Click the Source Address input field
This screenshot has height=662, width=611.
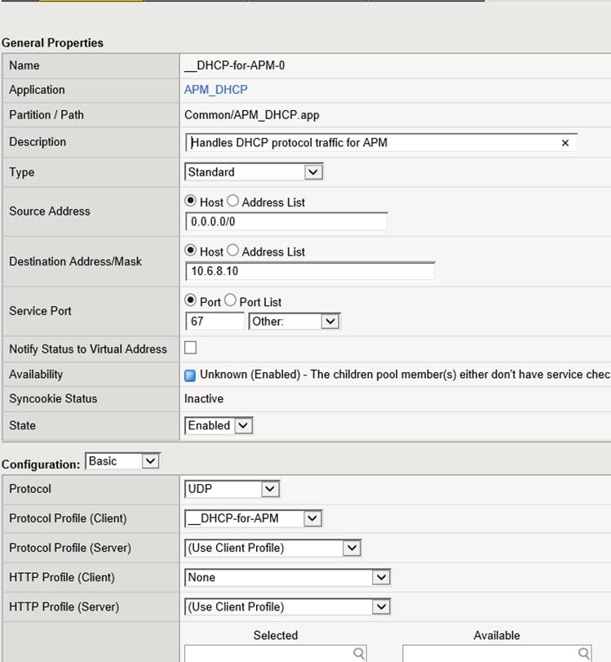286,221
